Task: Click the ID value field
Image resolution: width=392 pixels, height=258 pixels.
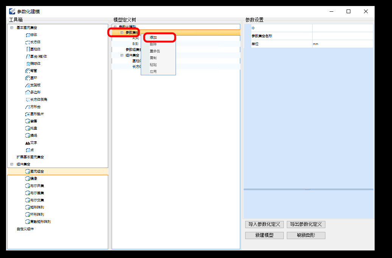Action: tap(342, 28)
